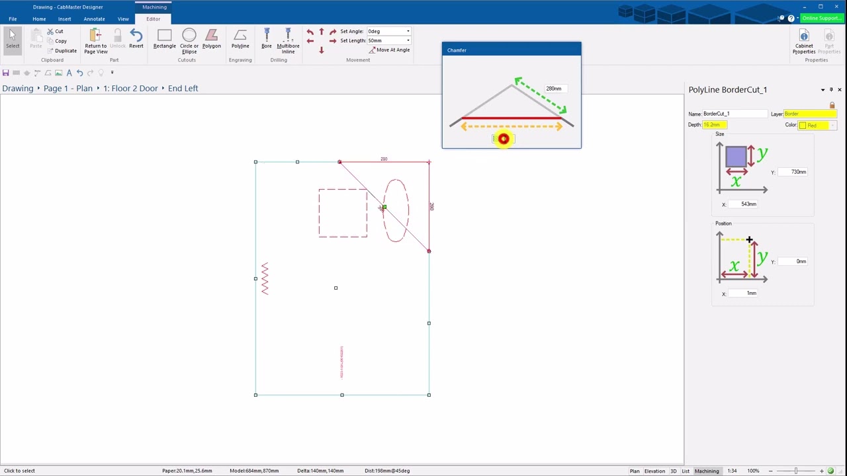Click the image icon in quick access toolbar

tap(58, 73)
